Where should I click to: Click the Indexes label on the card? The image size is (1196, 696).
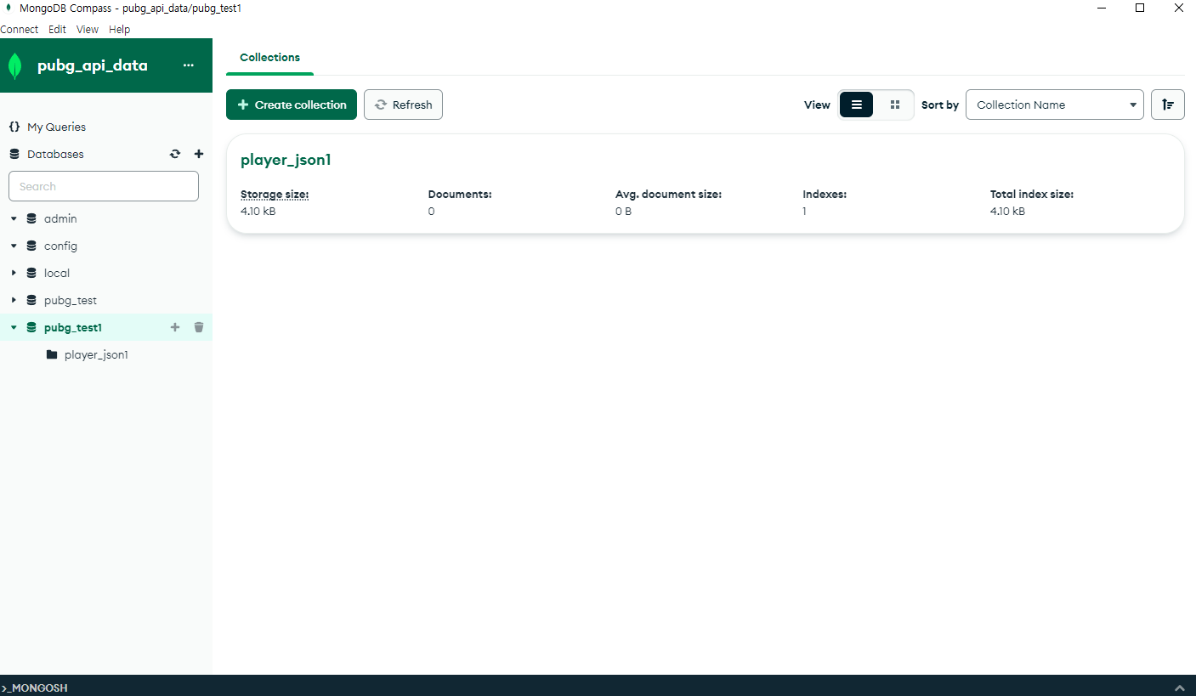[x=825, y=195]
